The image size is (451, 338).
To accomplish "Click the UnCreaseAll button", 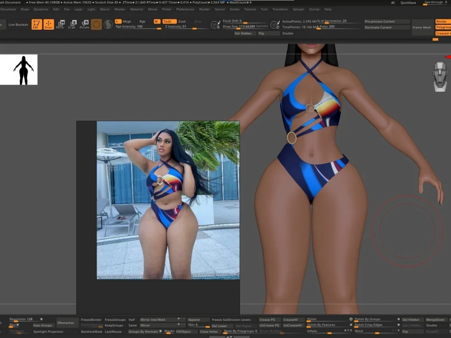I will [x=293, y=325].
